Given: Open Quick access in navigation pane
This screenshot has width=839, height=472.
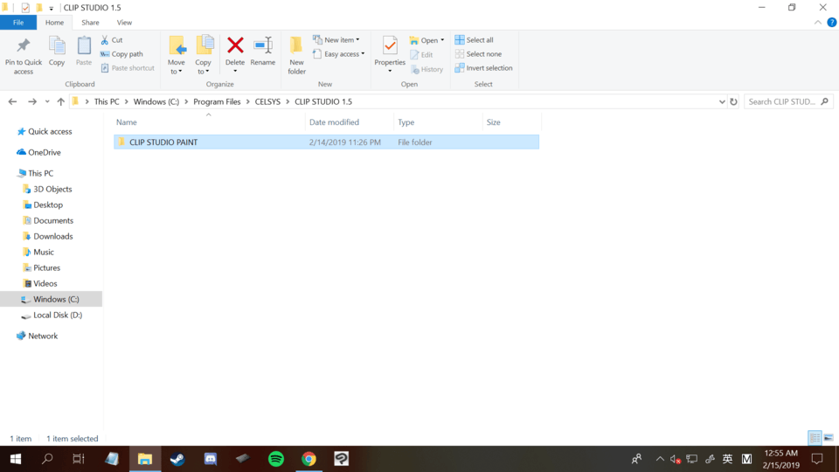Looking at the screenshot, I should click(50, 131).
